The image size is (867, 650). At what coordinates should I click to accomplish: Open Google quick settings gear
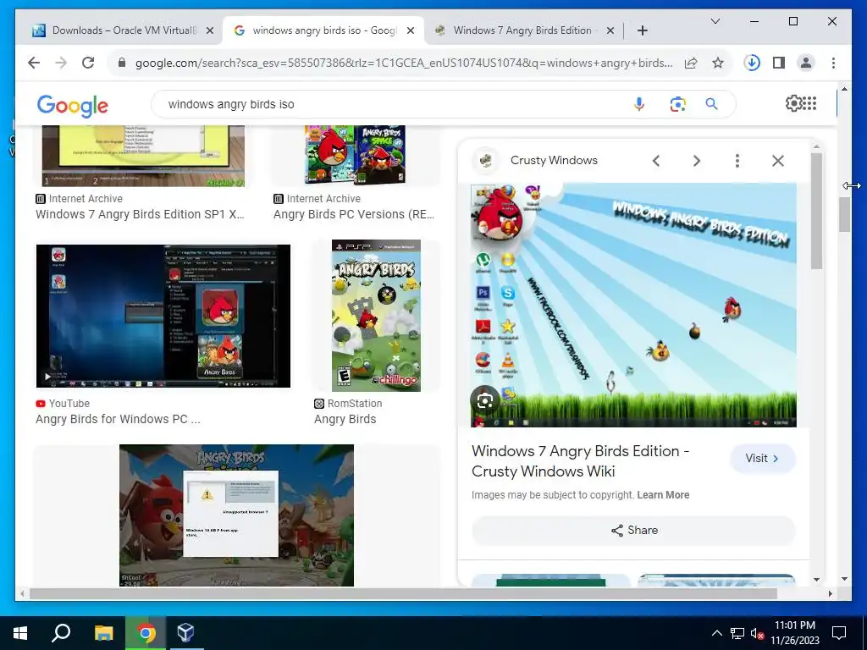tap(793, 103)
